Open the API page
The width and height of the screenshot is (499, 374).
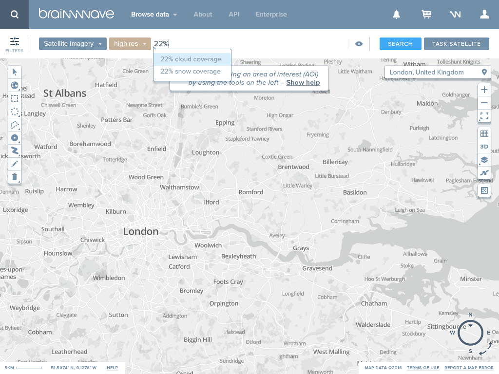click(x=233, y=14)
